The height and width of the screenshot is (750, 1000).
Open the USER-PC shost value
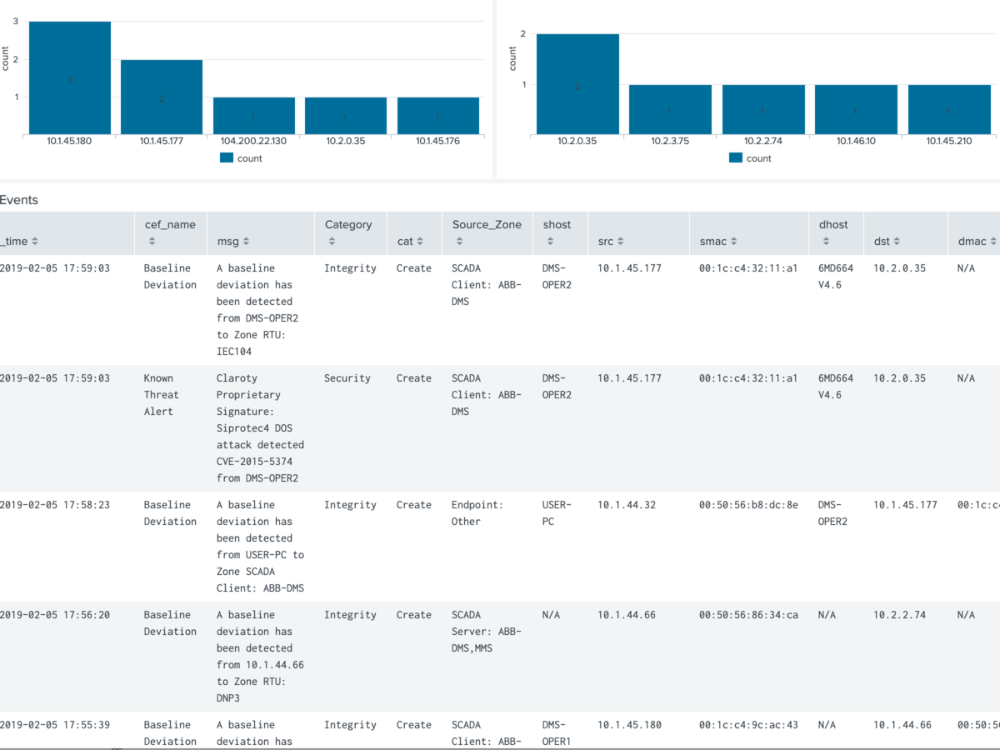click(x=556, y=512)
